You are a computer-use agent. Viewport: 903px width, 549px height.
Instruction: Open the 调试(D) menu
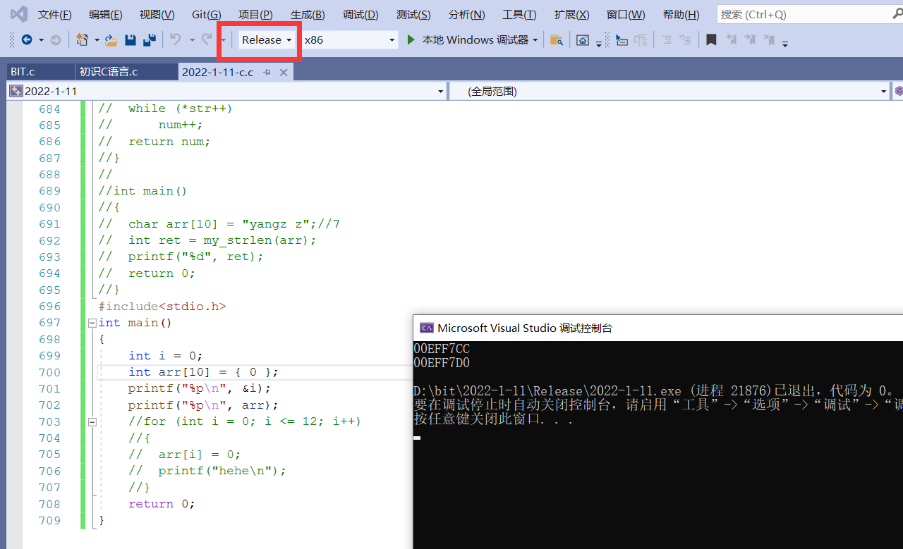click(x=360, y=15)
